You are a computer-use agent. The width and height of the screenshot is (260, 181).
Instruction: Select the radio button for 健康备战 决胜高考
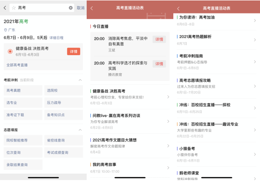[x=10, y=51]
